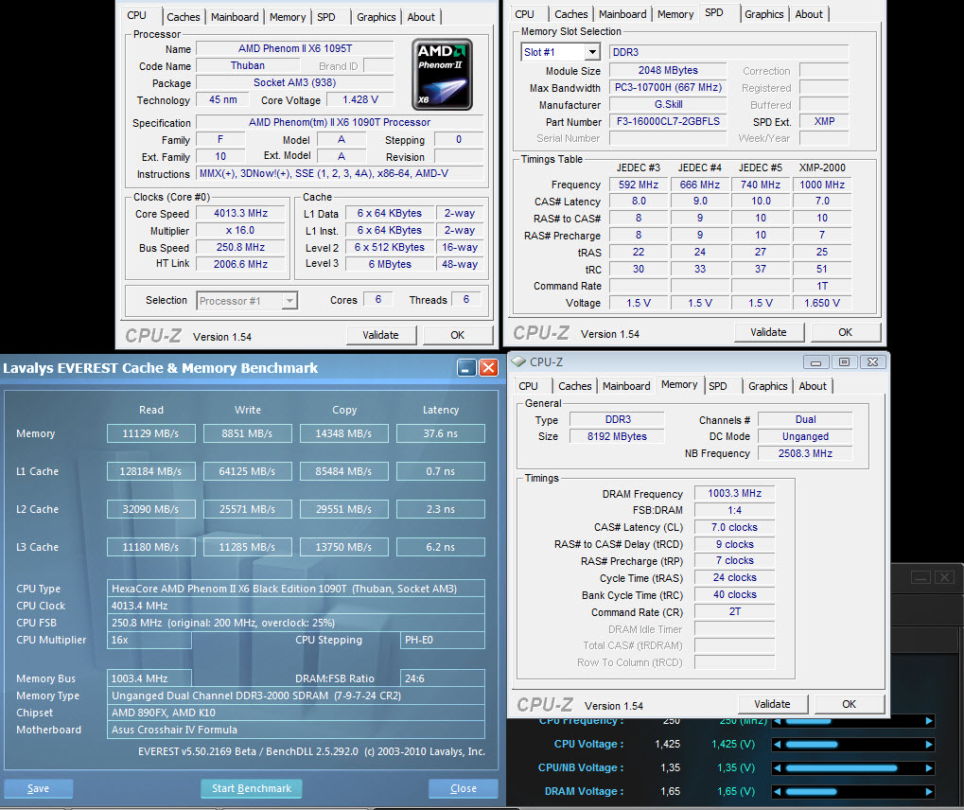Click Validate in the CPU-Z SPD window

(x=768, y=332)
